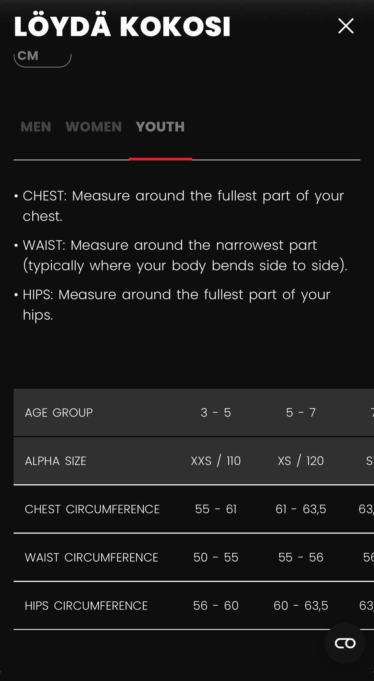Select the HIPS CIRCUMFERENCE row label
This screenshot has height=681, width=374.
click(86, 606)
